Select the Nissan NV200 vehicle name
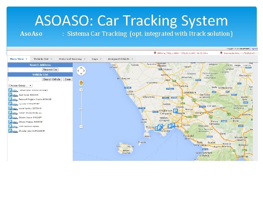 click(x=30, y=113)
